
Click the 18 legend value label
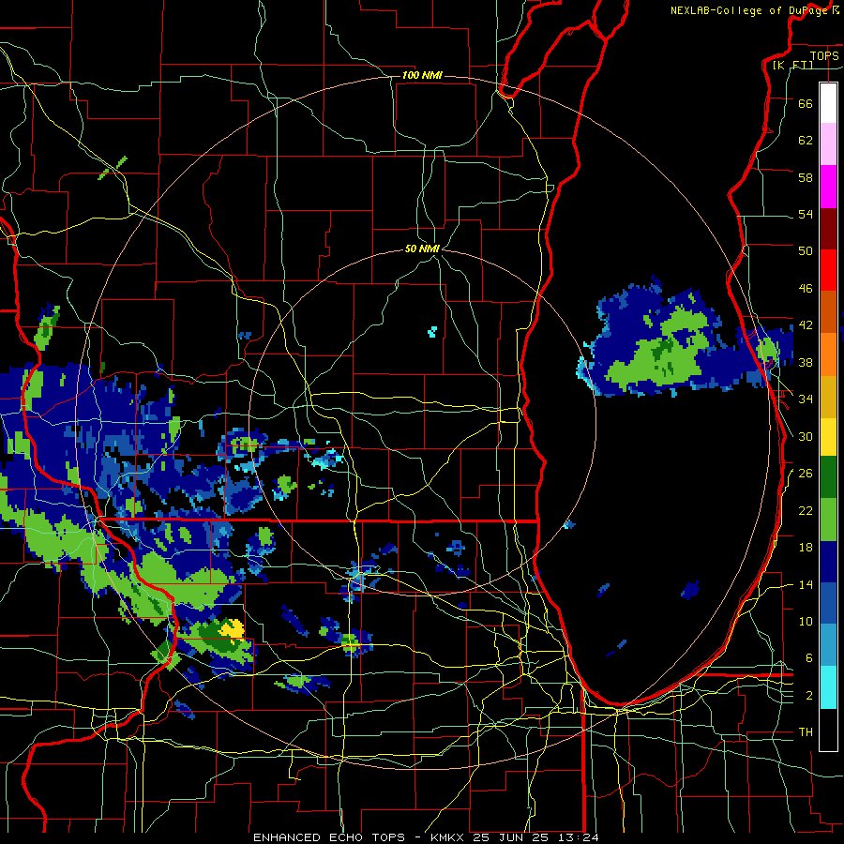tap(806, 548)
